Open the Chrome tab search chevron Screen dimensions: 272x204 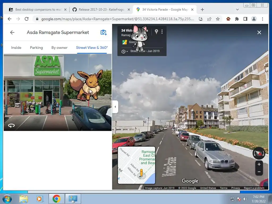(x=237, y=10)
